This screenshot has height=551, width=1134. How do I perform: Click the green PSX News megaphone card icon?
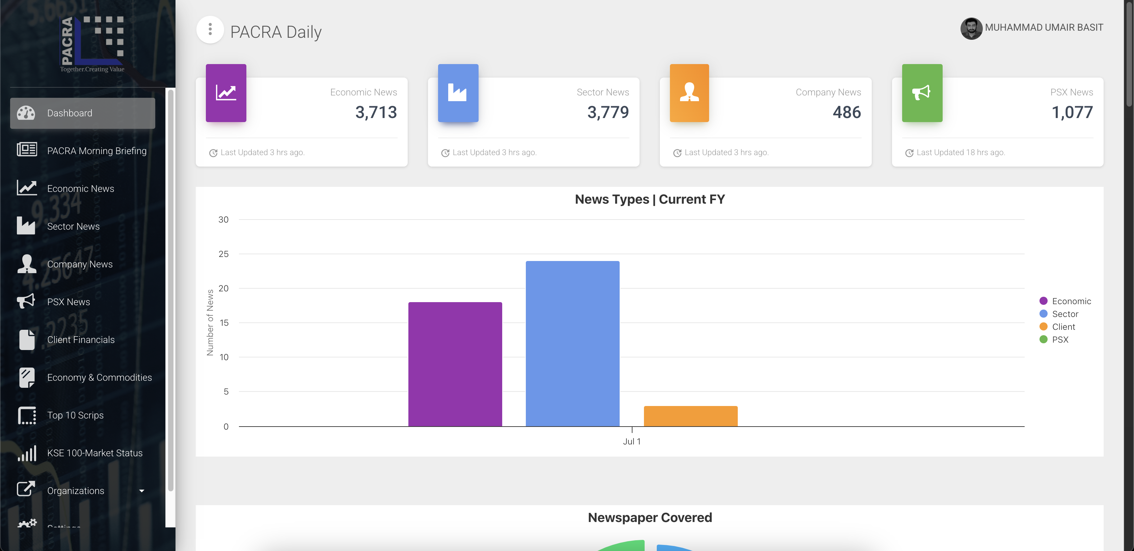coord(922,93)
